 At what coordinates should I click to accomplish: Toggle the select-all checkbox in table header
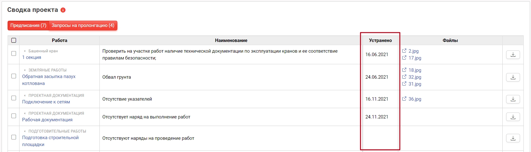[x=14, y=40]
